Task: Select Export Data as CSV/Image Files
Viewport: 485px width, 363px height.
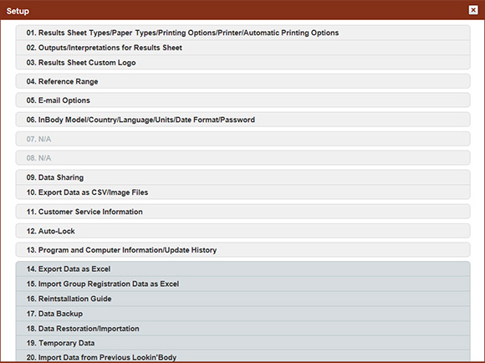Action: tap(242, 192)
